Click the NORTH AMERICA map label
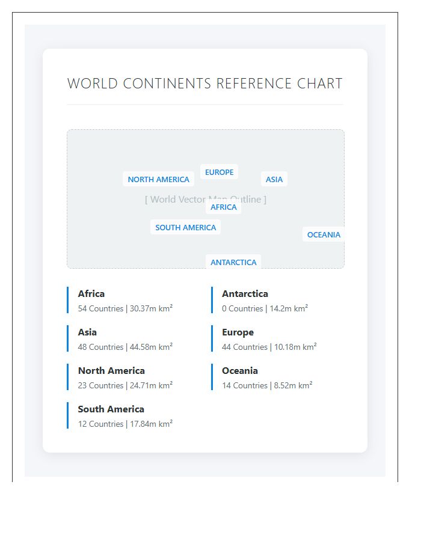Screen dimensions: 421x541 [x=158, y=179]
